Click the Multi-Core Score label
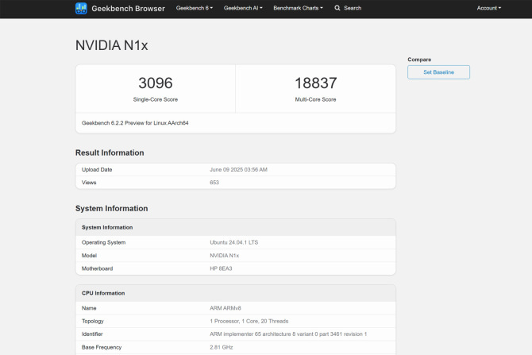The width and height of the screenshot is (532, 355). pyautogui.click(x=315, y=99)
